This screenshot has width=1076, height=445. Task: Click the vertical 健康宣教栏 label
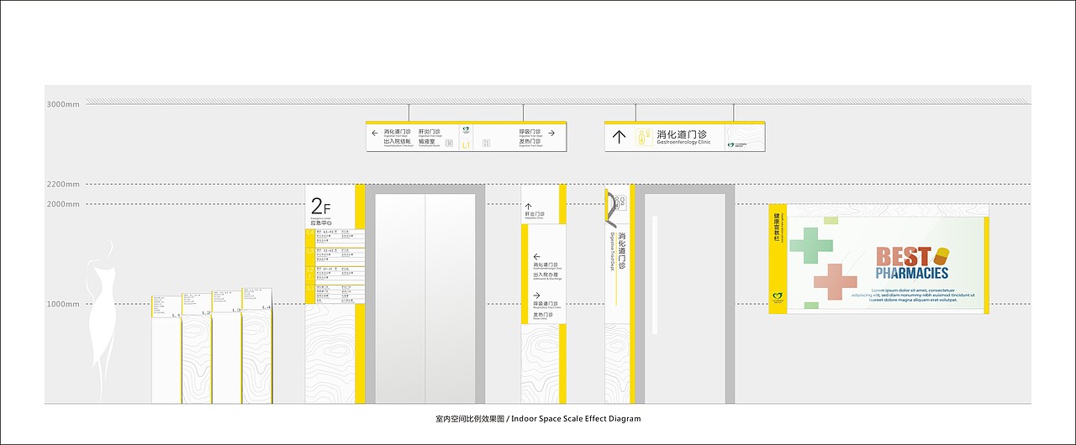point(778,228)
